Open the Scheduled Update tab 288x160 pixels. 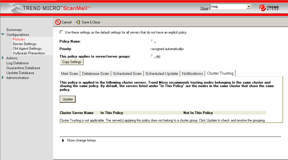[162, 73]
